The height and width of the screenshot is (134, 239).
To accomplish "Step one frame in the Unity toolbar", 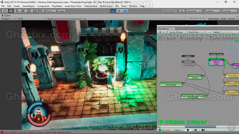I will 125,11.
